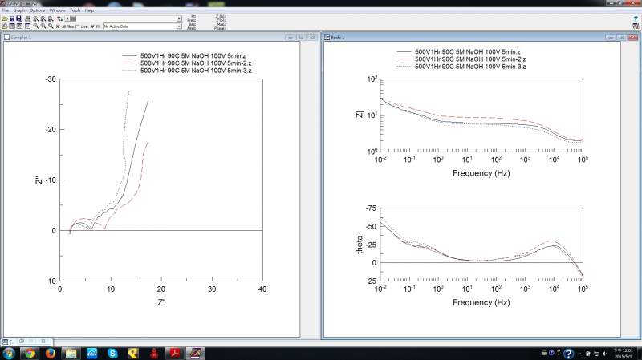Toggle the All Files checkbox

pyautogui.click(x=58, y=26)
